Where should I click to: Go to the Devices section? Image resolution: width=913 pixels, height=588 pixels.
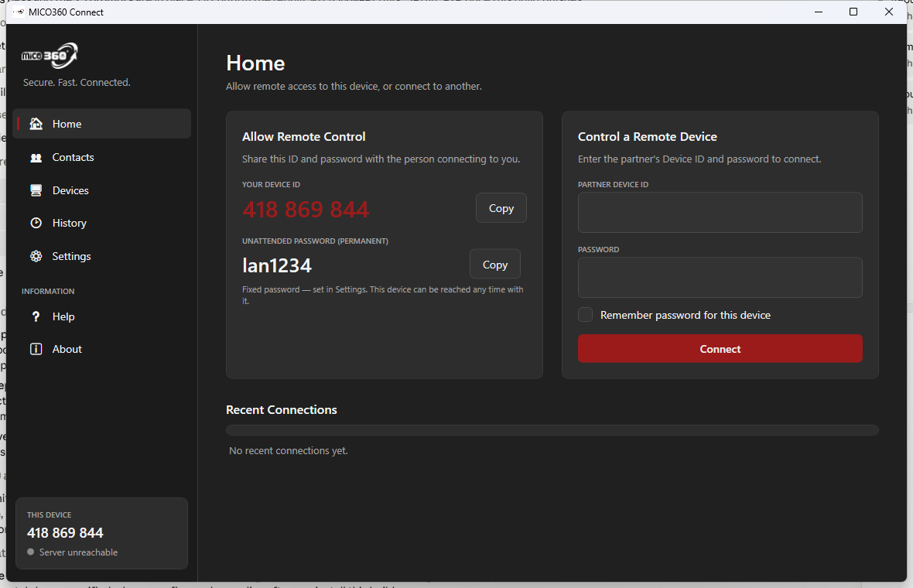pos(102,190)
